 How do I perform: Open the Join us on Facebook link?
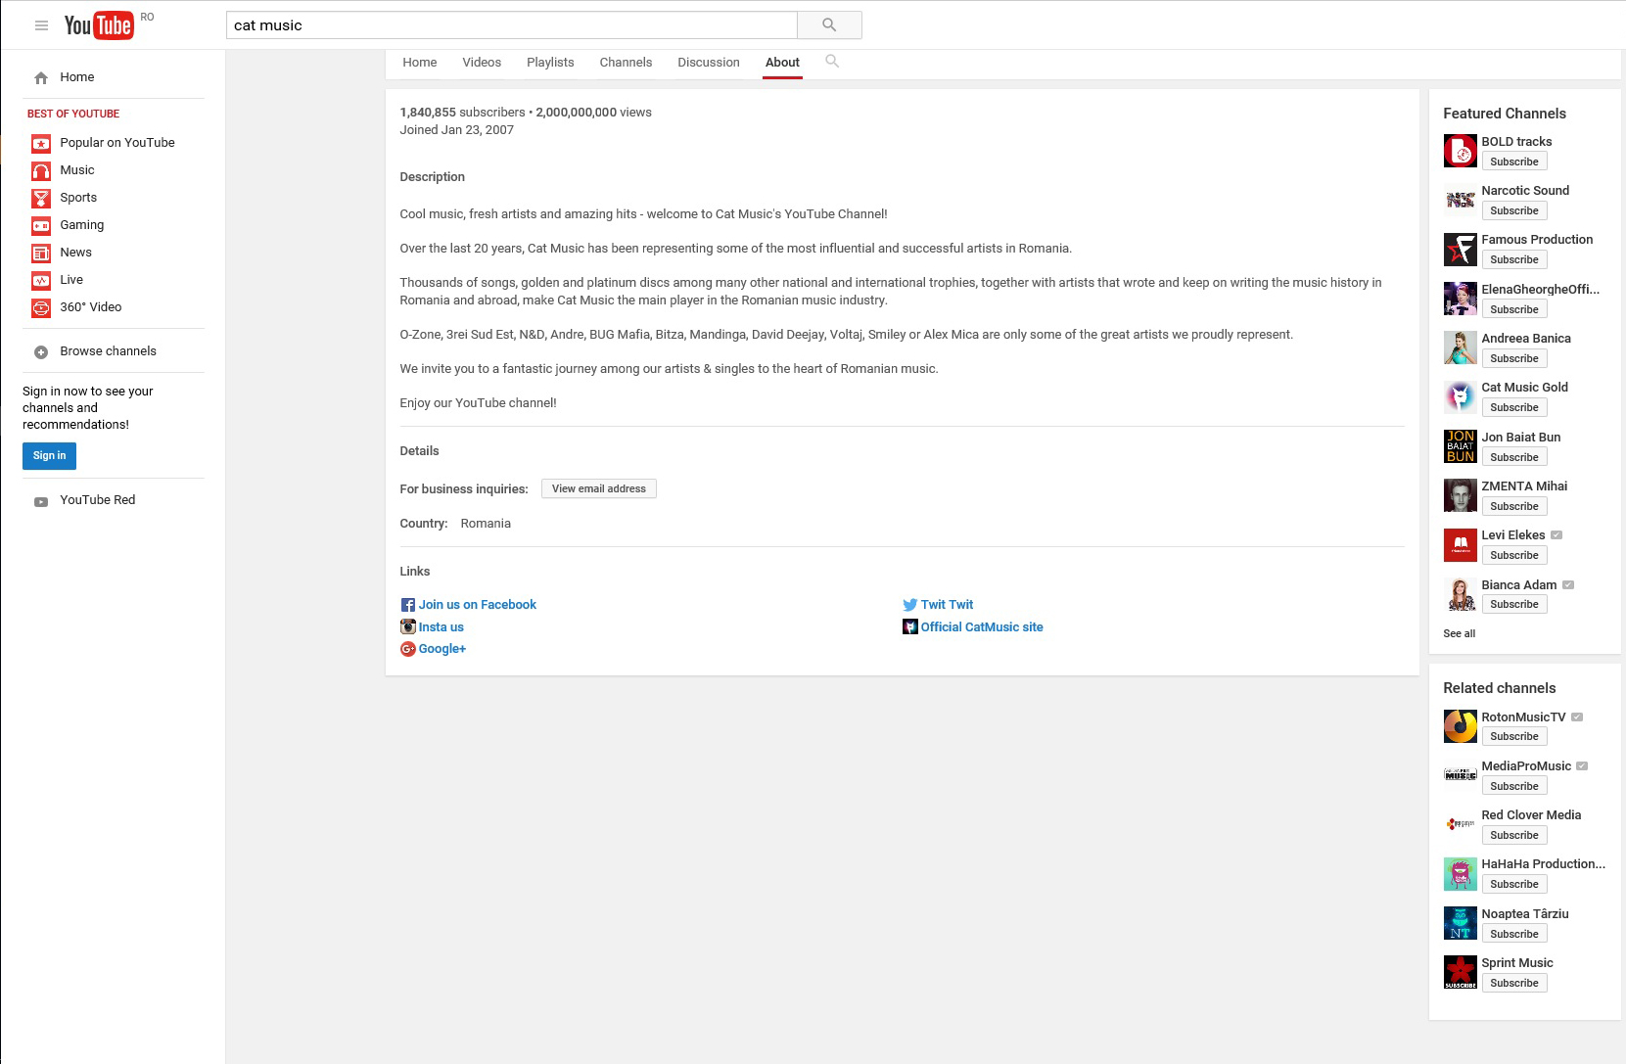(x=478, y=605)
